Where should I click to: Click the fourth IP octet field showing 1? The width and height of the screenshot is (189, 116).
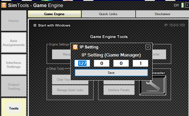pos(140,63)
